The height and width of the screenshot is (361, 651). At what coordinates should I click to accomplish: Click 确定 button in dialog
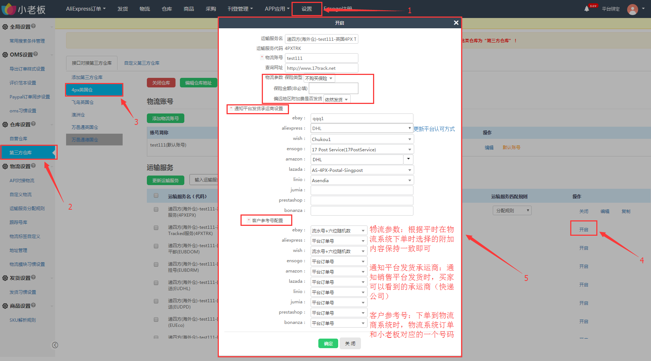[x=328, y=343]
